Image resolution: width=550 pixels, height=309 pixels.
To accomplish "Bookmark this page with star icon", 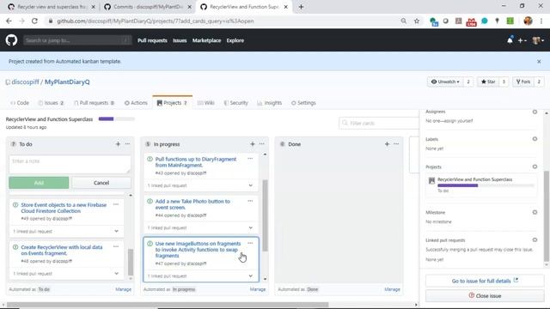I will tap(417, 21).
